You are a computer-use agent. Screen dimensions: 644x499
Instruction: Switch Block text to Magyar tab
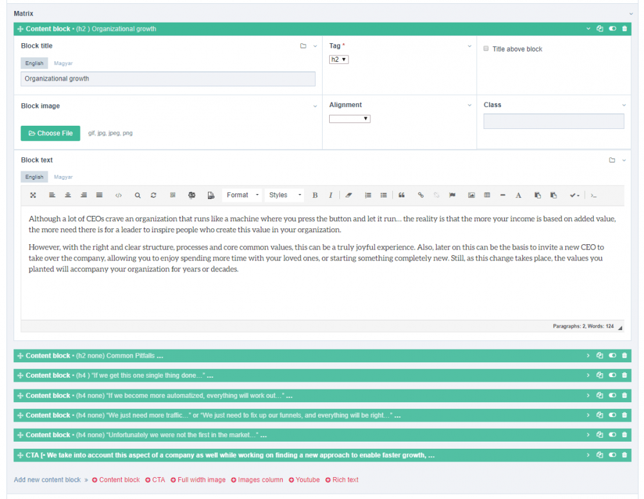coord(63,177)
